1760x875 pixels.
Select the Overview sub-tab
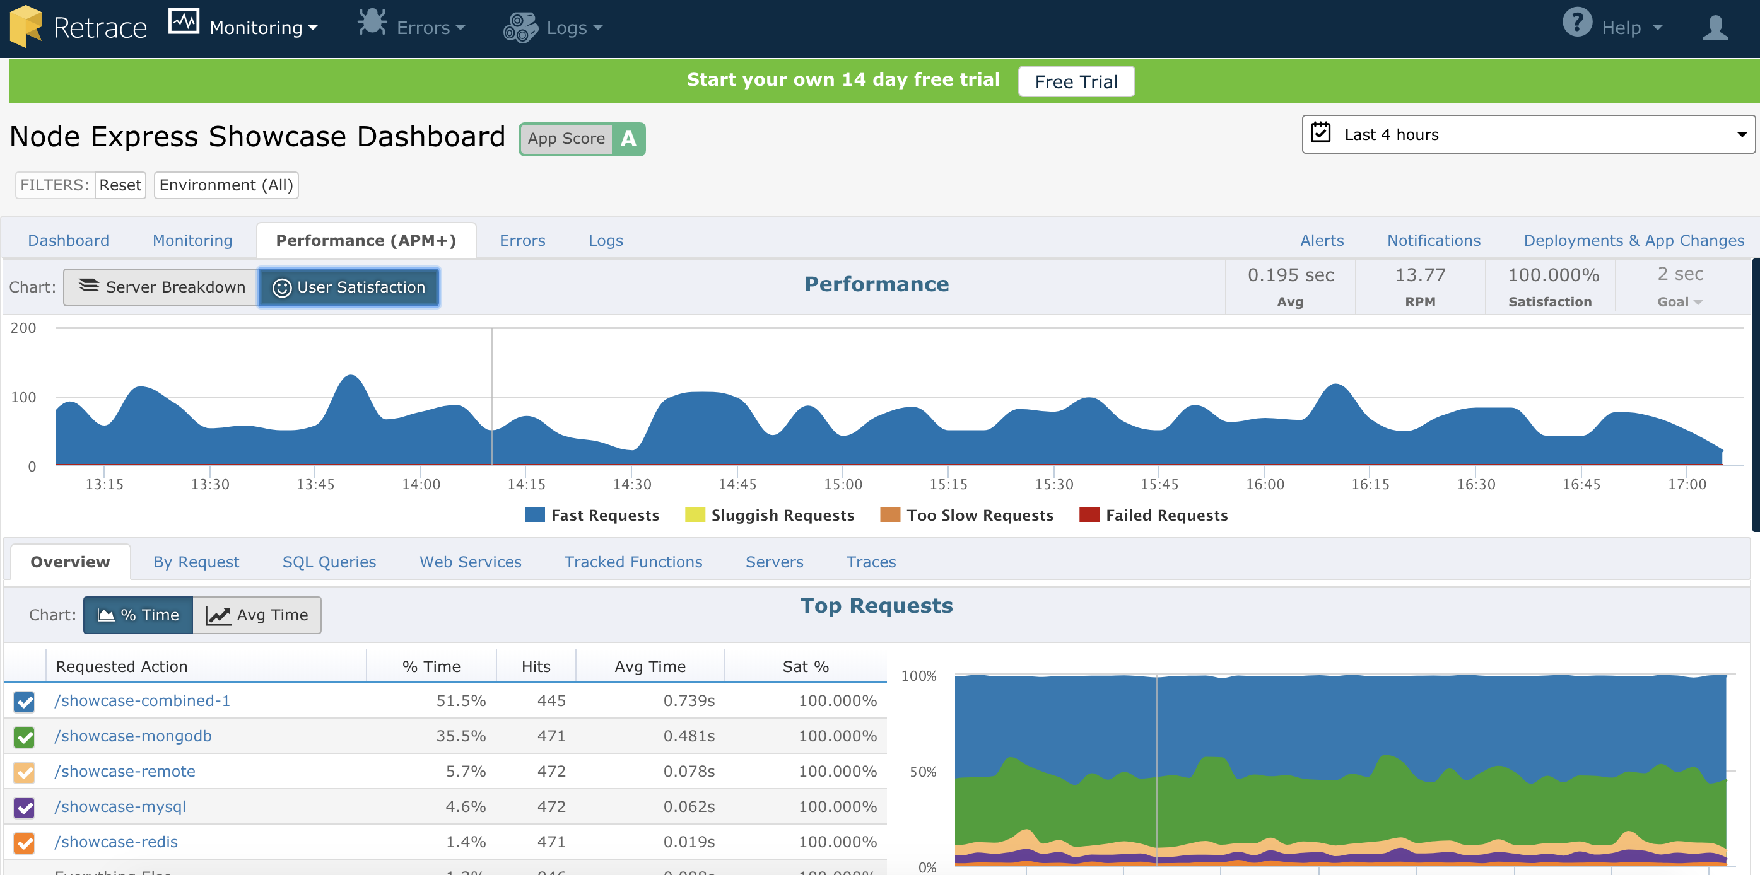pyautogui.click(x=71, y=562)
